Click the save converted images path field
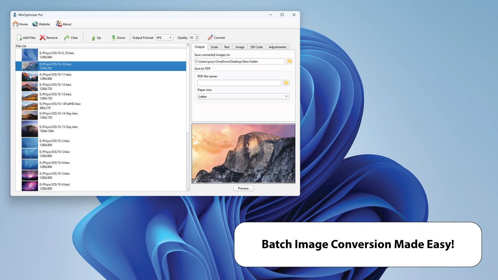This screenshot has width=498, height=280. tap(239, 62)
